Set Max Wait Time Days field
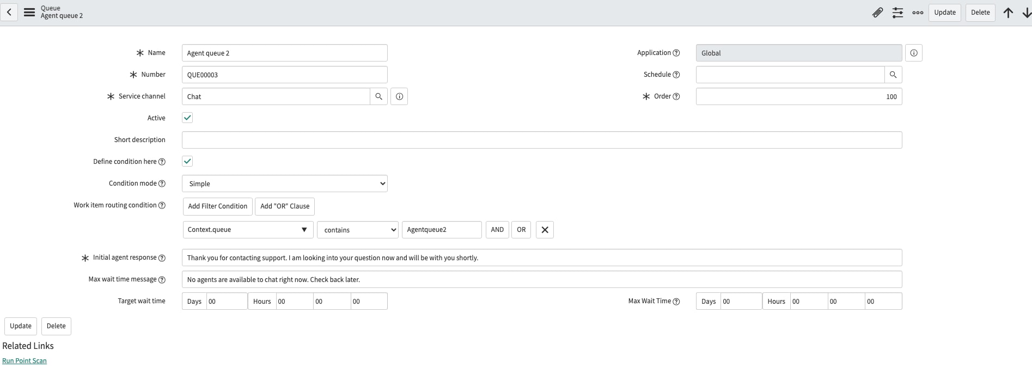 (741, 301)
